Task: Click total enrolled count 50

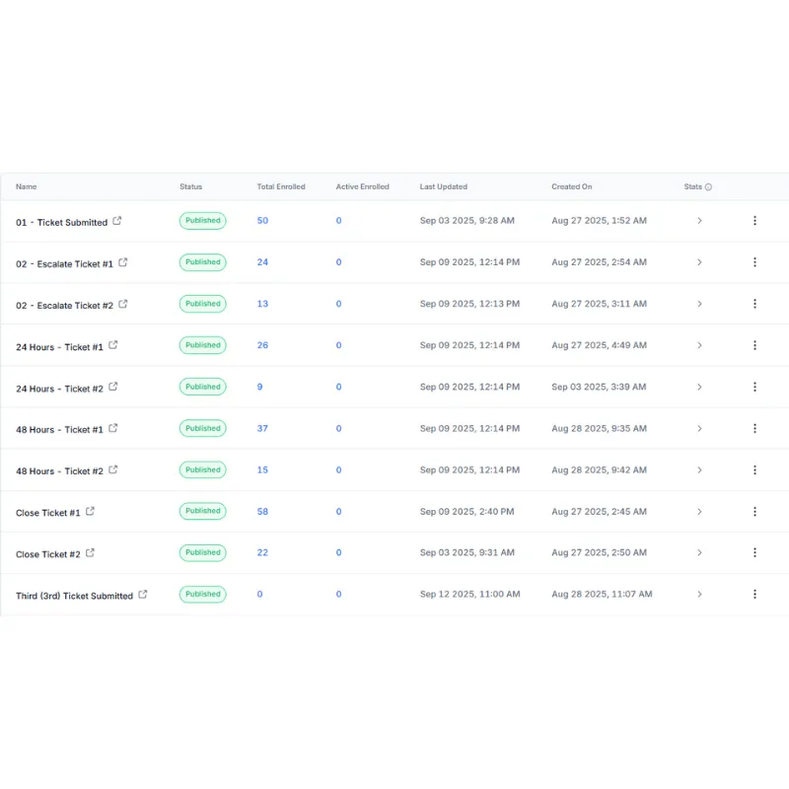Action: (262, 220)
